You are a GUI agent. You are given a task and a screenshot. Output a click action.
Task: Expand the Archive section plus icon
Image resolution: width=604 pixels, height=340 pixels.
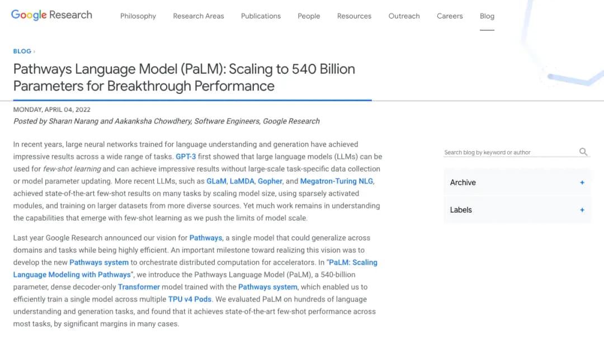tap(582, 182)
